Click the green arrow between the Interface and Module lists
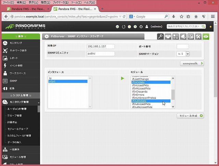Viewport: 219px width, 166px height. pyautogui.click(x=123, y=79)
